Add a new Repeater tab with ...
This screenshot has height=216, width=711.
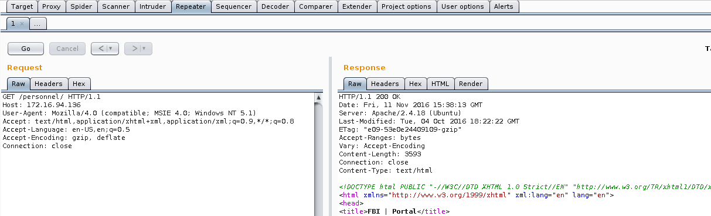pyautogui.click(x=38, y=24)
